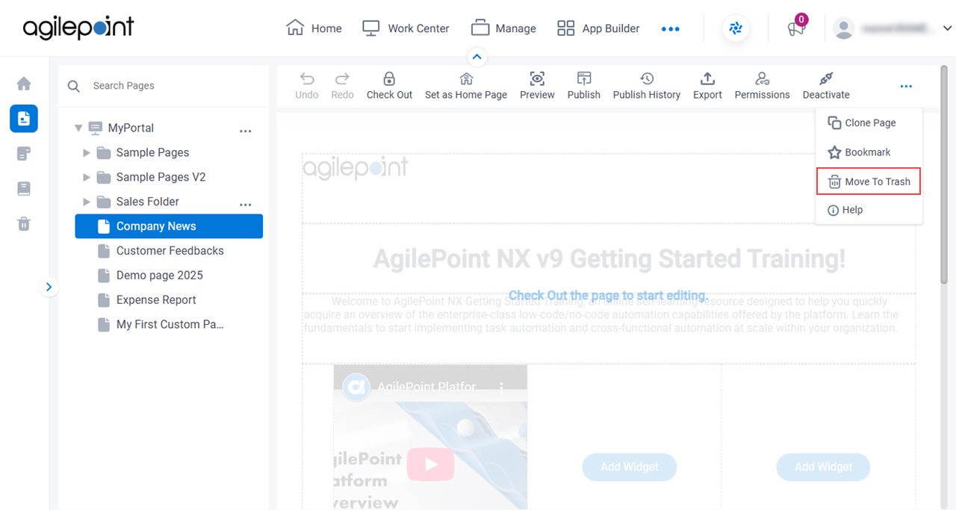The image size is (956, 510).
Task: Export the page
Action: tap(707, 86)
